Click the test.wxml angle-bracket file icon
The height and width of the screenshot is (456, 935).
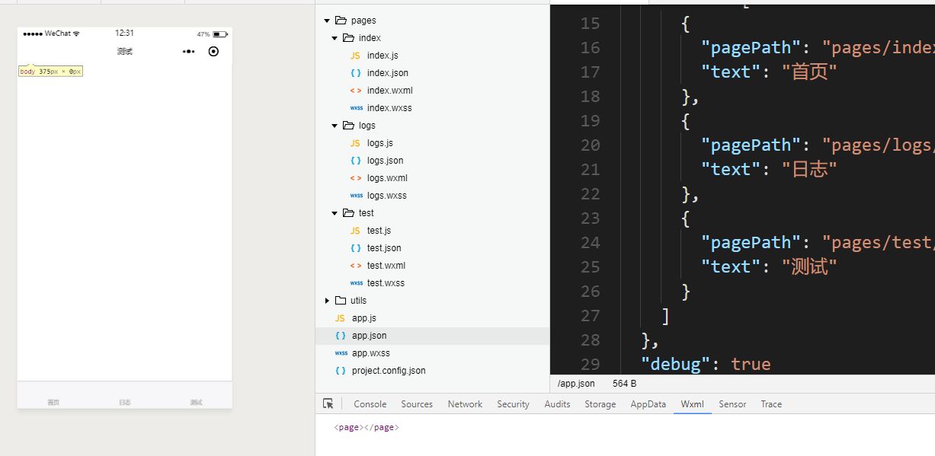point(355,266)
